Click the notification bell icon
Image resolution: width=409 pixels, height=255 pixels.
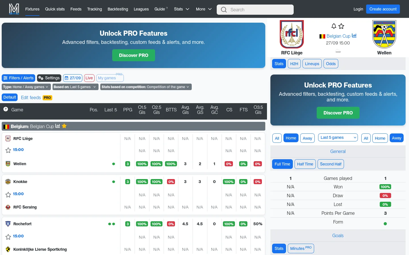coord(334,26)
